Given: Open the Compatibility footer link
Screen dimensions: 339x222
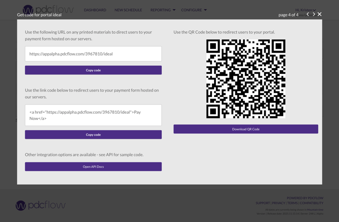Looking at the screenshot, I should (312, 203).
